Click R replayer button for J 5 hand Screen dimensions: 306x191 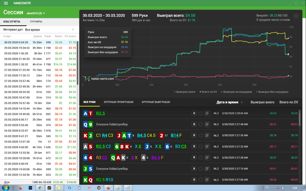(194, 169)
